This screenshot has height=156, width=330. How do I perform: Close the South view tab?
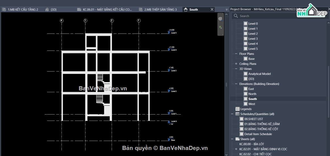point(212,9)
